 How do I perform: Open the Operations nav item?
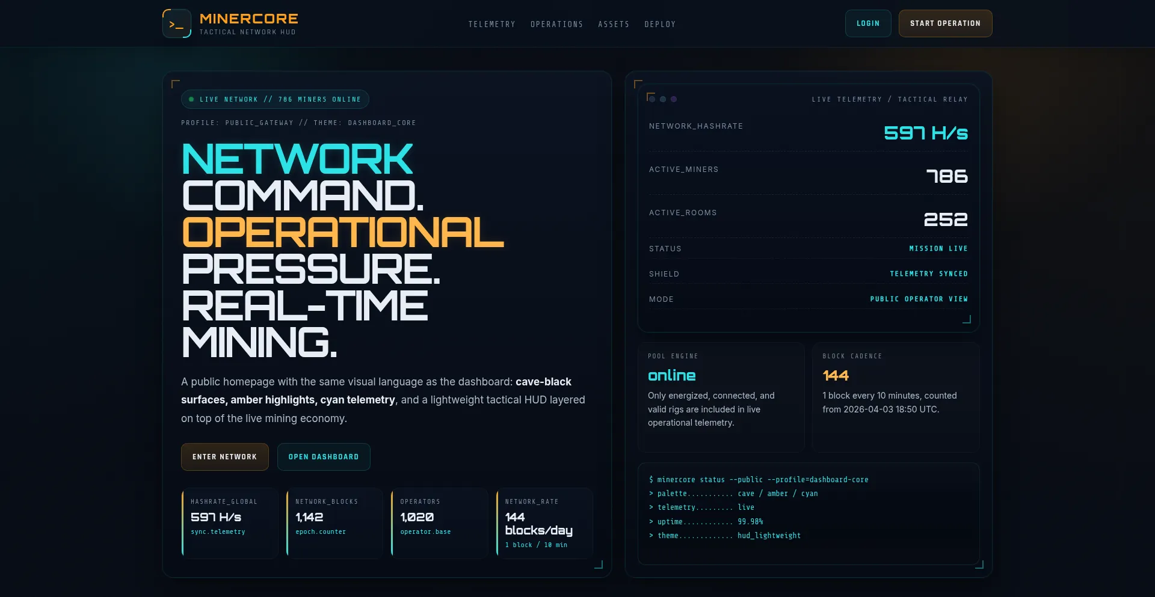click(556, 24)
